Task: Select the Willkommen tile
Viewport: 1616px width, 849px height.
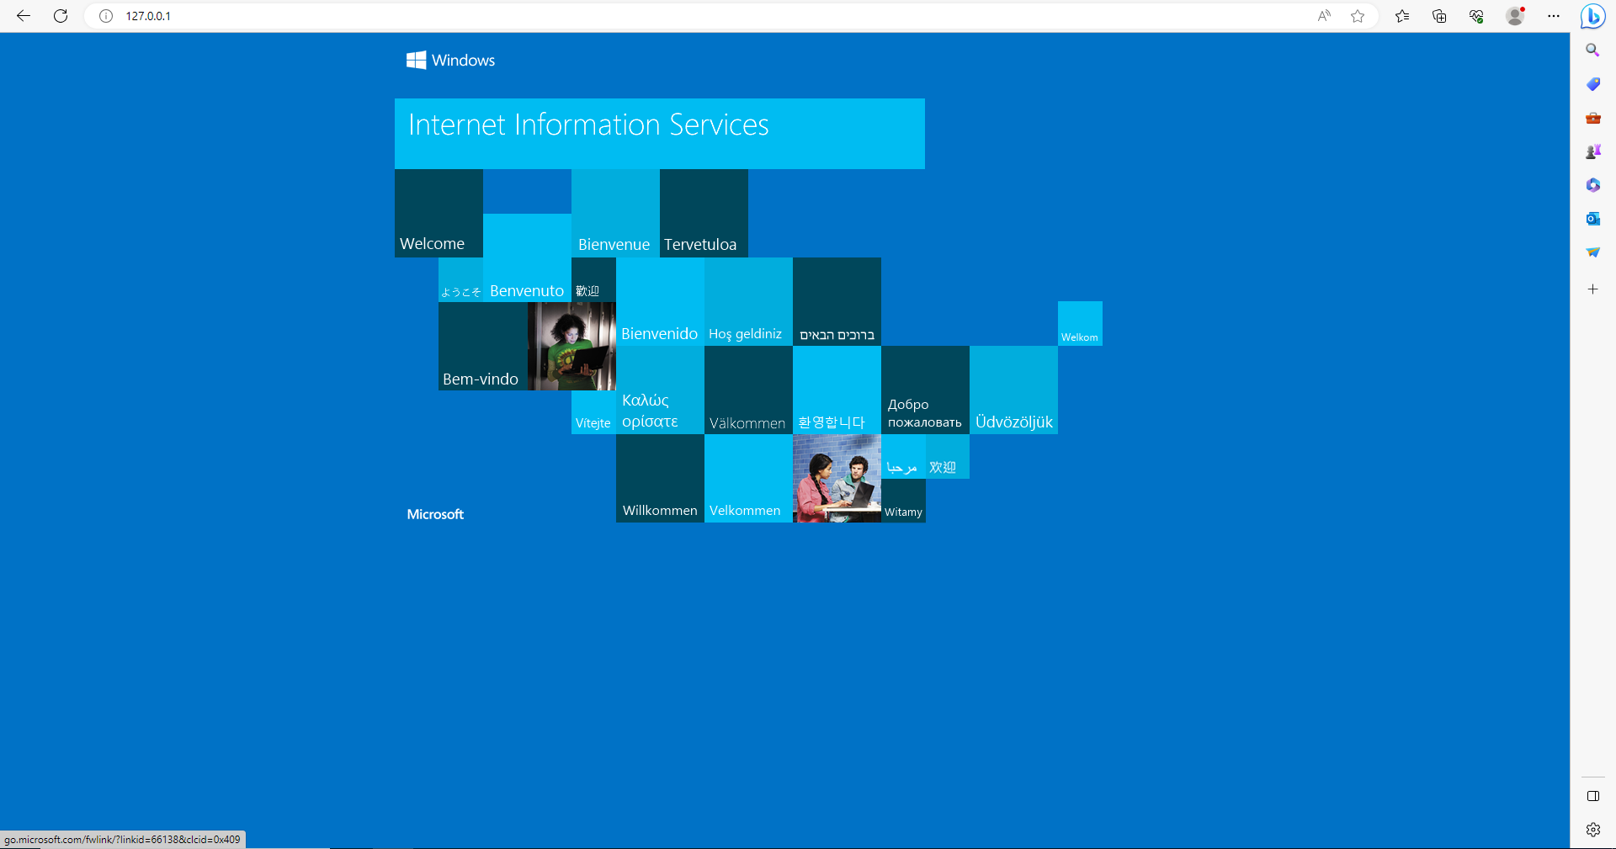Action: pyautogui.click(x=660, y=478)
